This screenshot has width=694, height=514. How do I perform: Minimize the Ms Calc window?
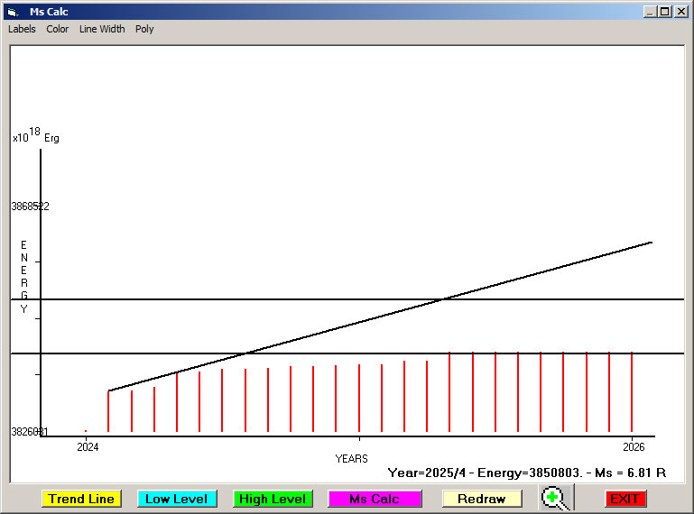pyautogui.click(x=650, y=12)
